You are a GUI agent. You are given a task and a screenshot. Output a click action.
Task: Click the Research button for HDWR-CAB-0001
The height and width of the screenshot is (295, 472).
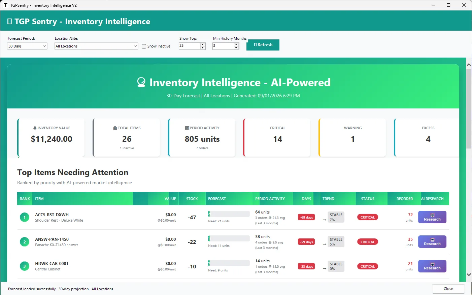(x=432, y=266)
